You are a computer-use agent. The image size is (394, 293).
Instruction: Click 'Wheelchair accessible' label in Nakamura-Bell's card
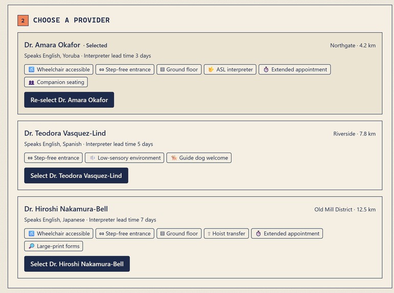click(63, 233)
